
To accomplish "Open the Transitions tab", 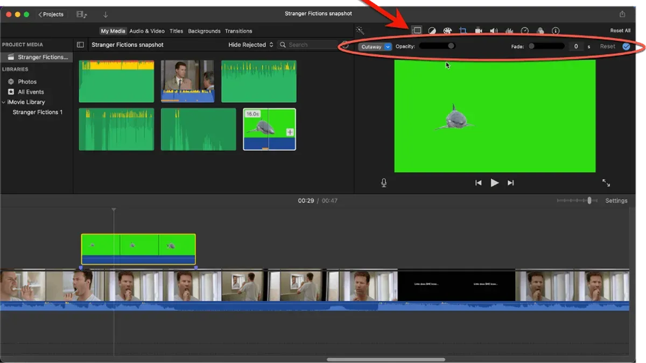I will point(238,31).
